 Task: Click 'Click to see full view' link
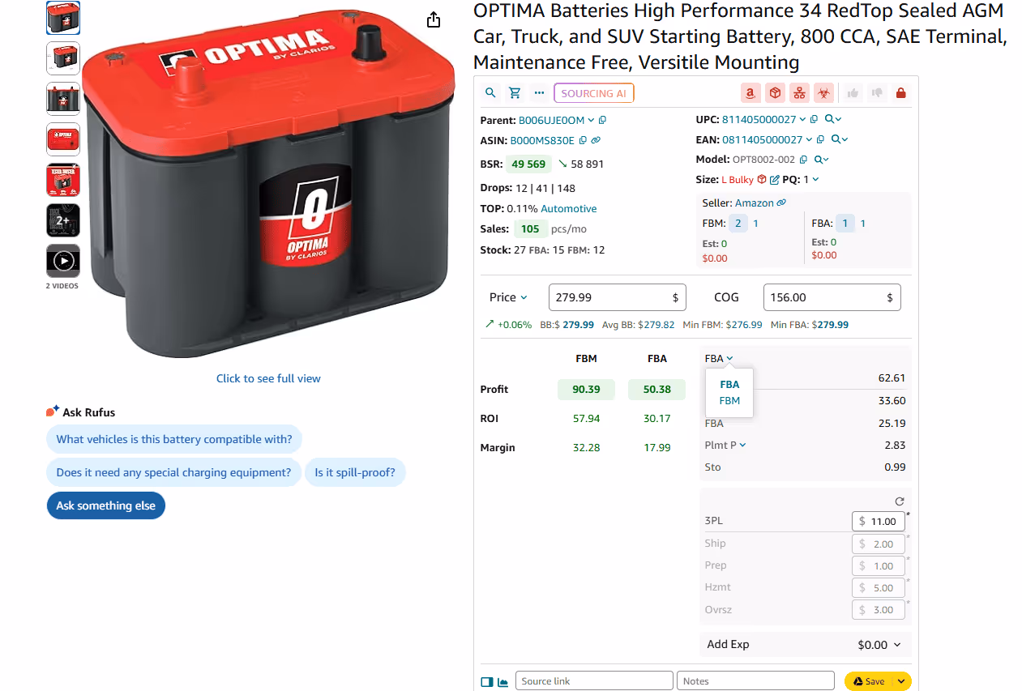pos(268,378)
